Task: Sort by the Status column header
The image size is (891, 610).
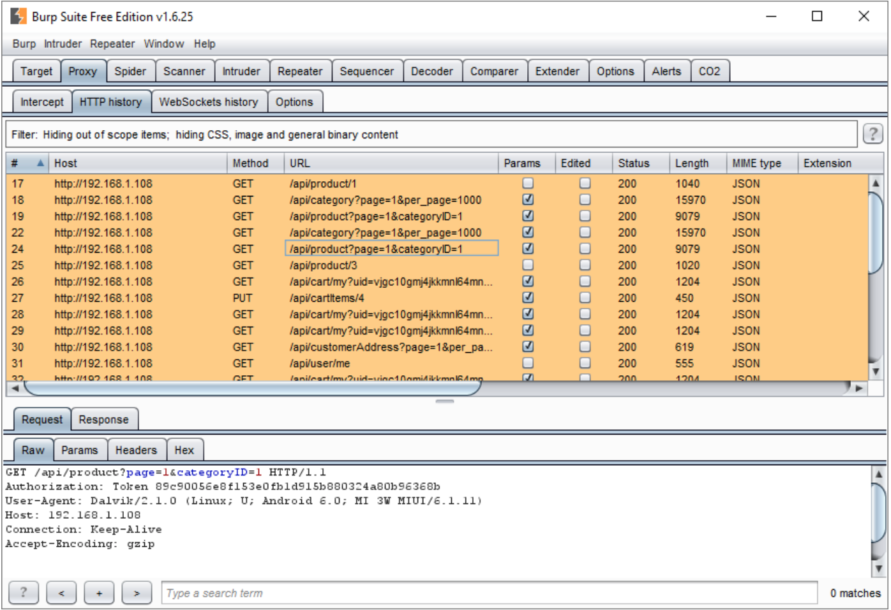Action: (641, 163)
